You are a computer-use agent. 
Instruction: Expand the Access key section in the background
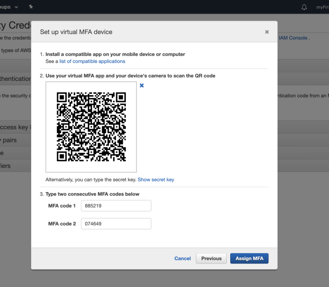pos(12,127)
